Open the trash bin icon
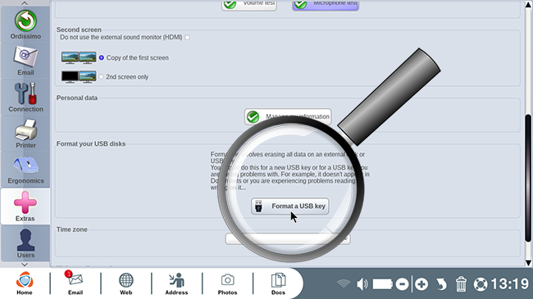 tap(461, 284)
